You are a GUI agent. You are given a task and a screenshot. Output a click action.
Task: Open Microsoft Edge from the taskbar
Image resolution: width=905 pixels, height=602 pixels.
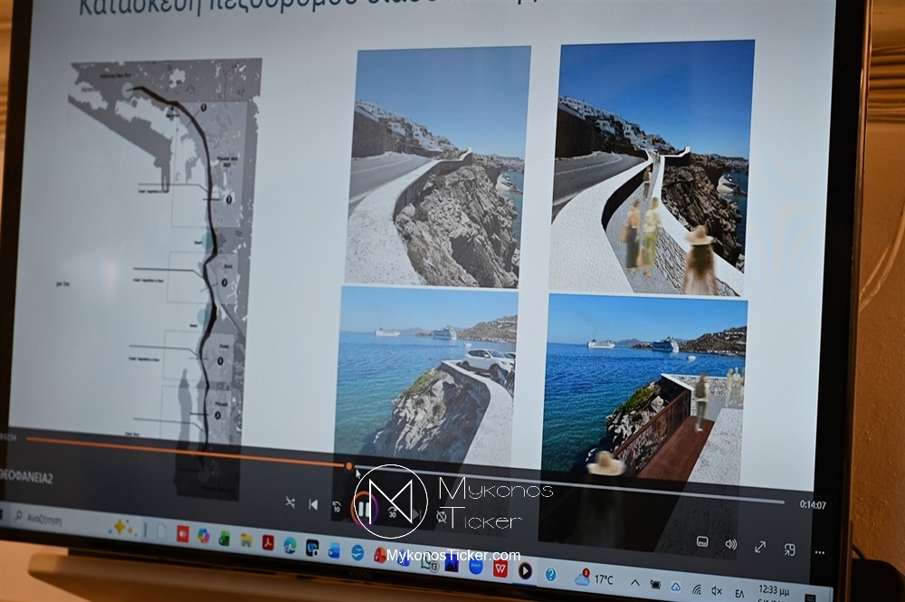[290, 544]
